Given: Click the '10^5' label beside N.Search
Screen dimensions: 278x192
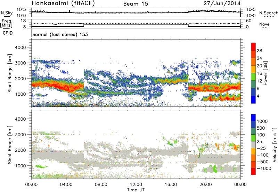Looking at the screenshot, I should point(251,9).
